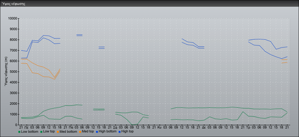299x137 pixels.
Task: Select the Πέ day marker on x-axis
Action: (x=26, y=127)
